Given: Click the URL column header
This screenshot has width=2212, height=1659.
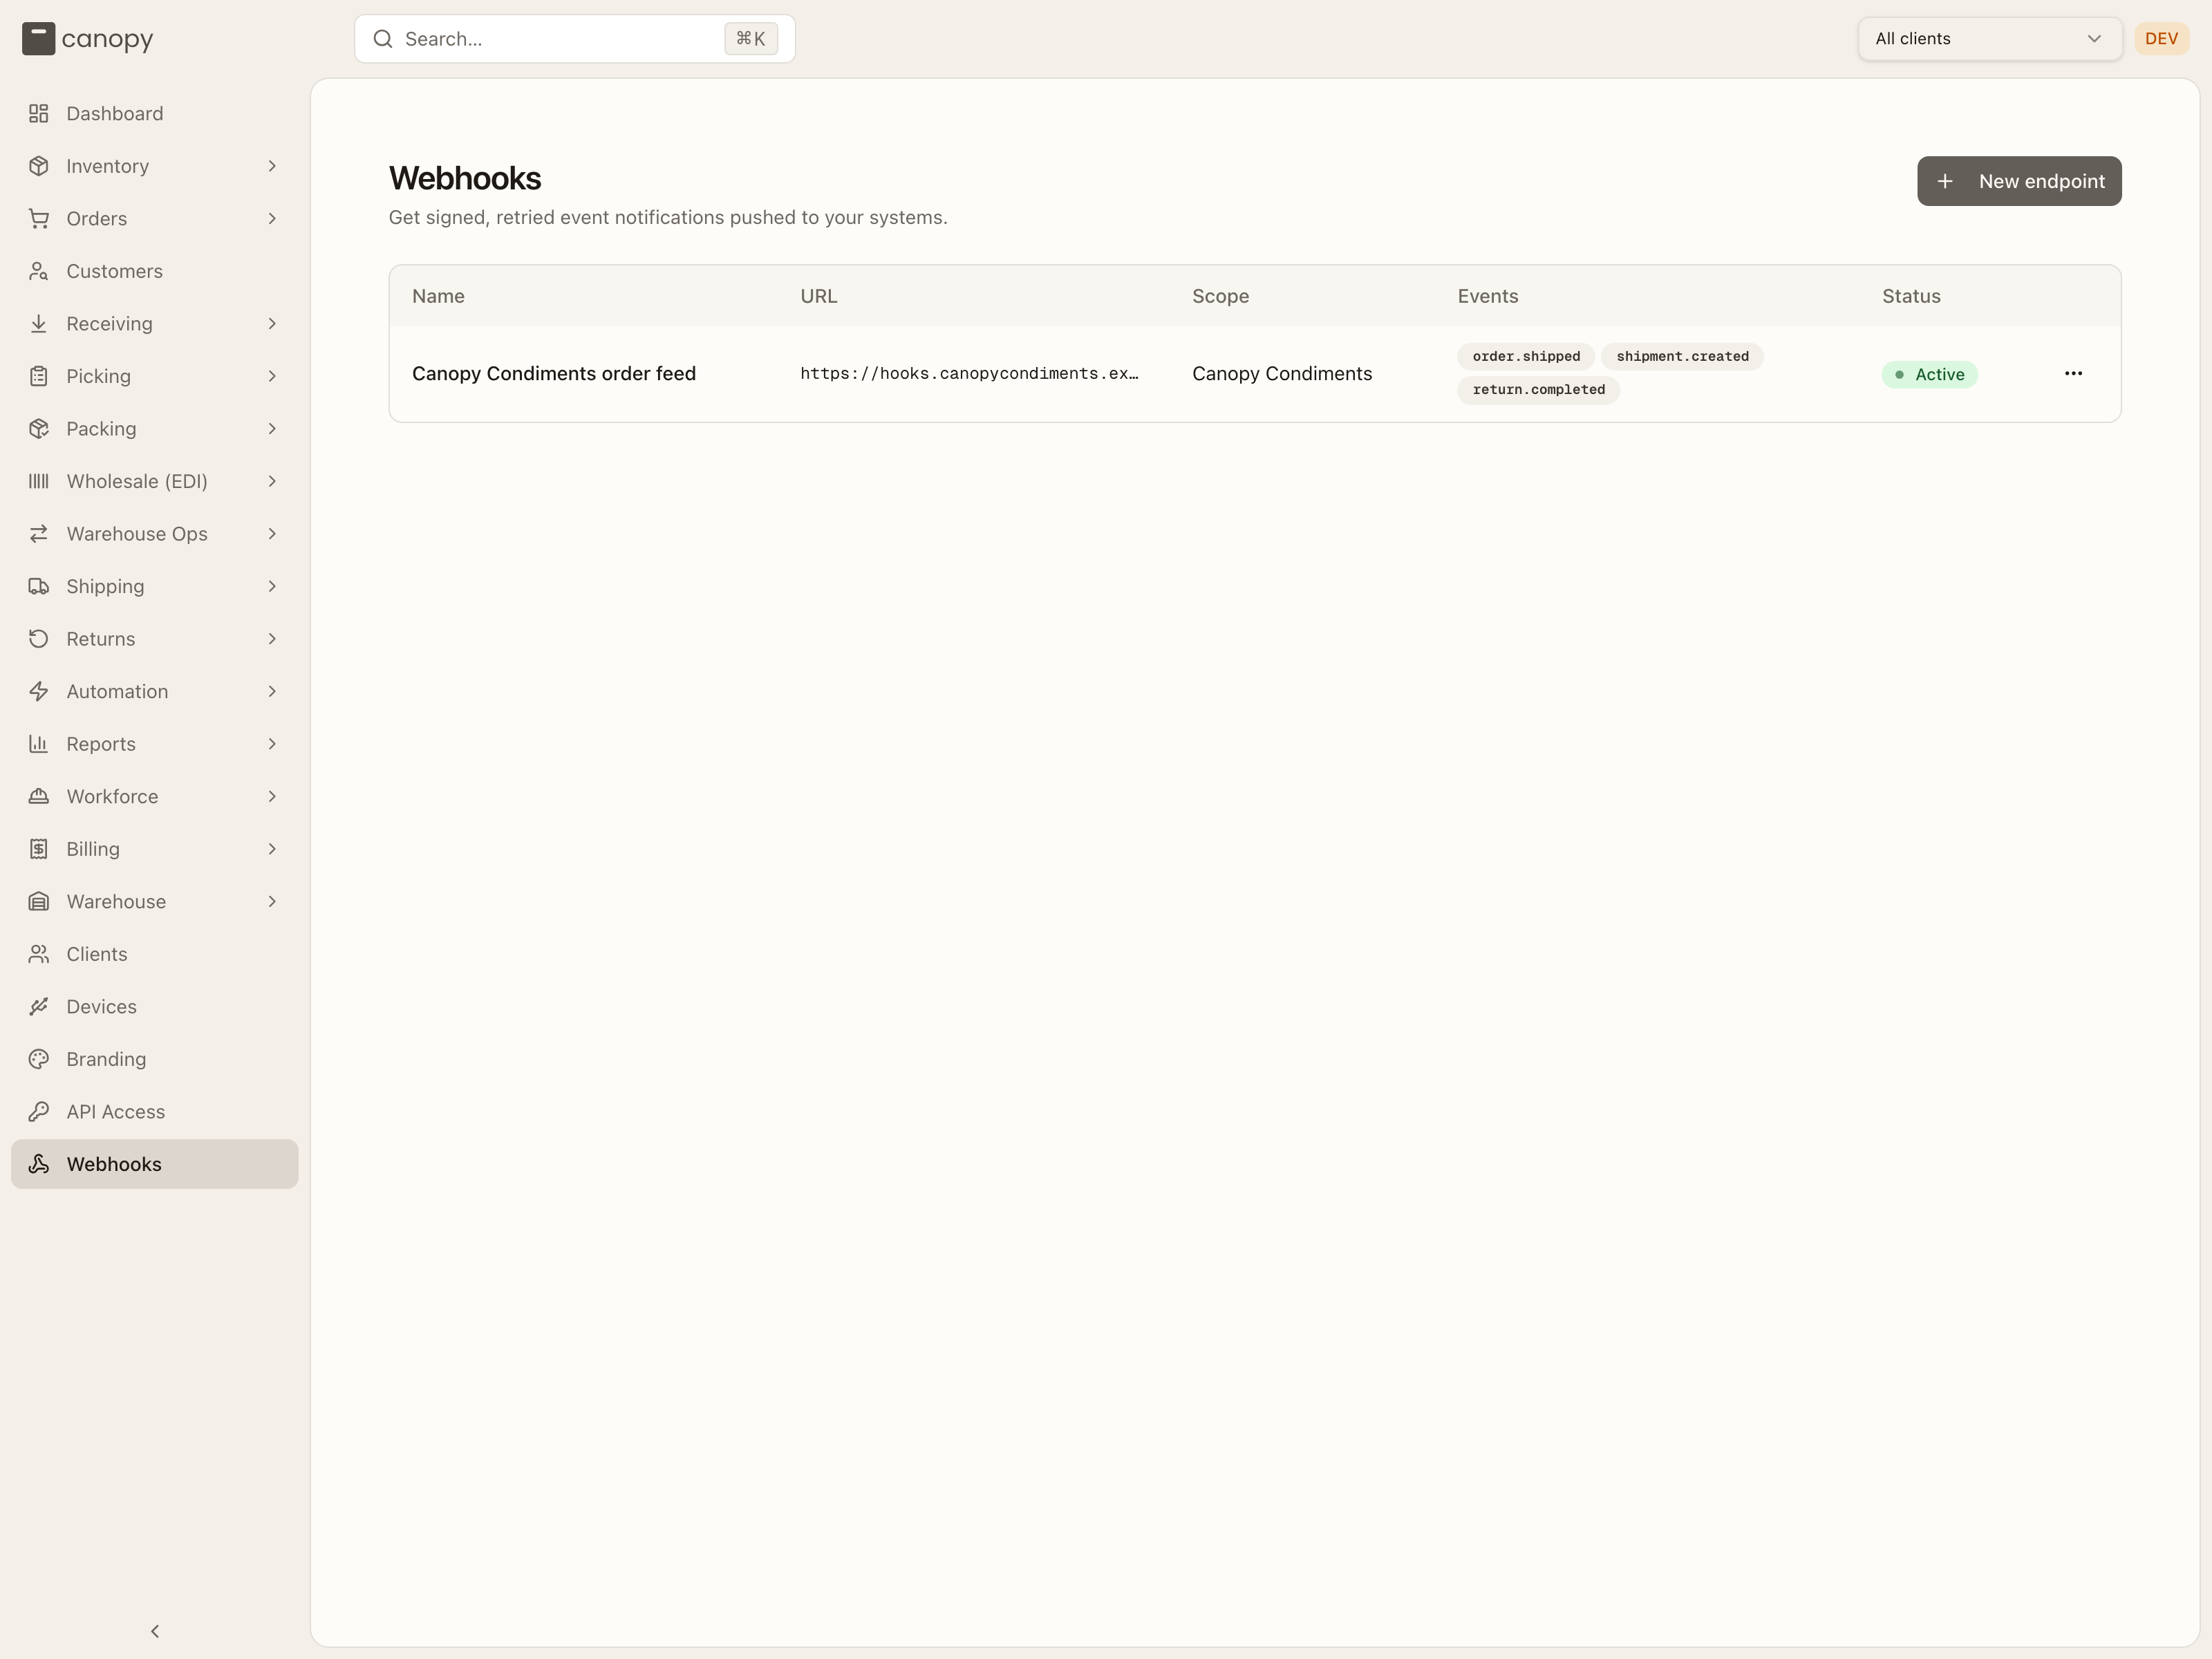Looking at the screenshot, I should pyautogui.click(x=819, y=296).
